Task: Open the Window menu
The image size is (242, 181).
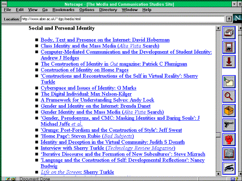Action: [130, 10]
